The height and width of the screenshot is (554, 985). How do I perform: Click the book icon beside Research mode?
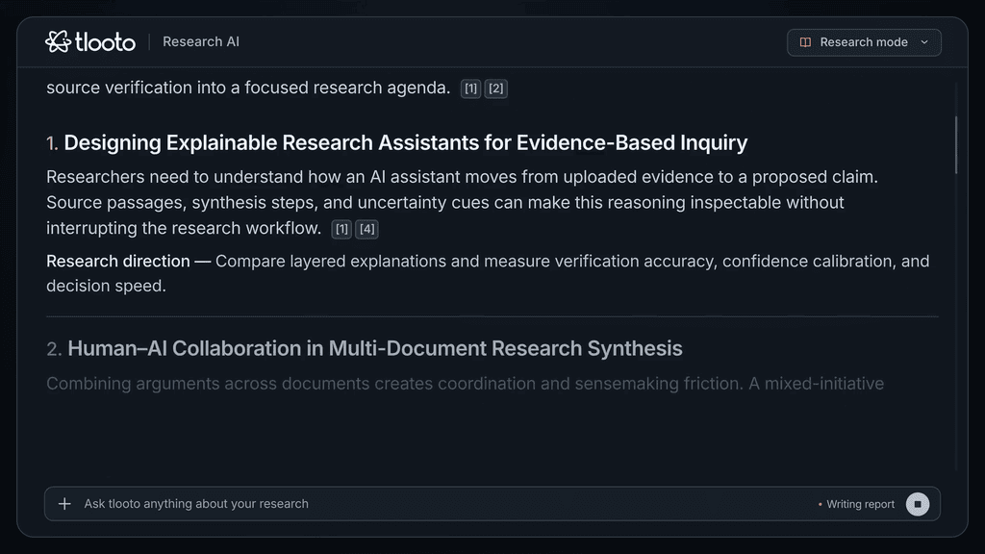(x=805, y=42)
